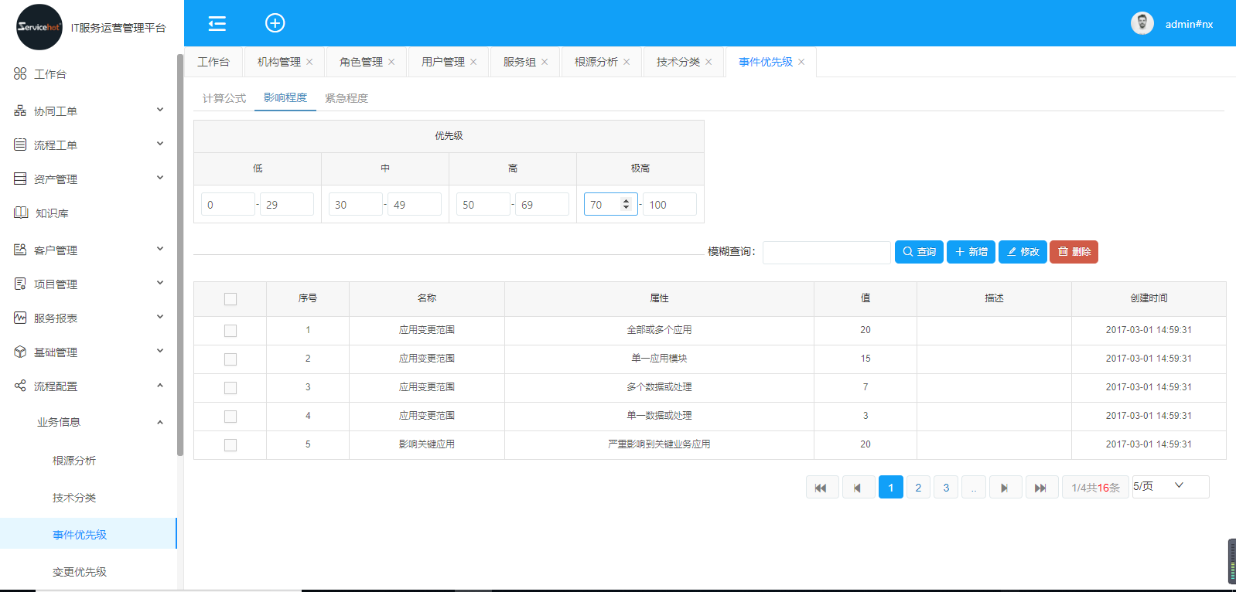Image resolution: width=1236 pixels, height=592 pixels.
Task: Select the checkbox for row 5 影响关键应用
Action: click(x=230, y=445)
